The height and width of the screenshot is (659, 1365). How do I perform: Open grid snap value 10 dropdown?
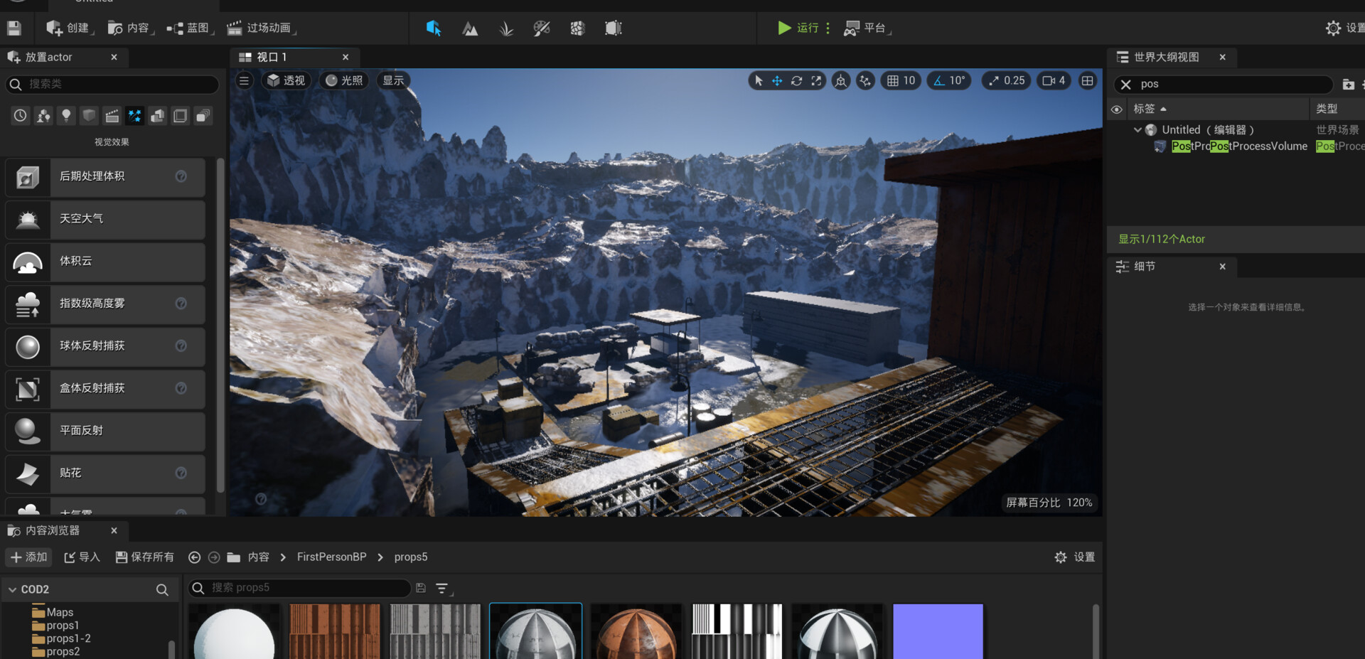click(x=909, y=80)
